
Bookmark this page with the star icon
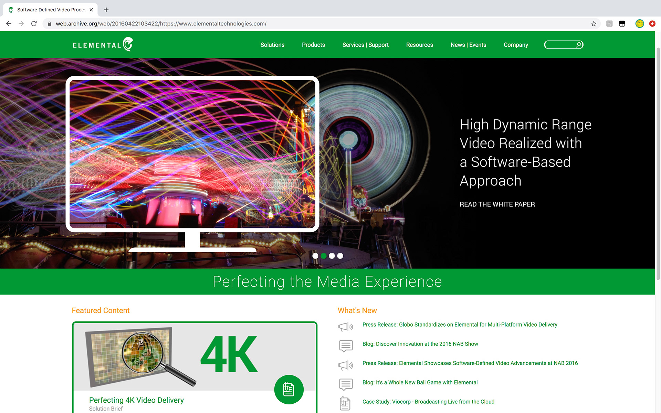pyautogui.click(x=594, y=24)
